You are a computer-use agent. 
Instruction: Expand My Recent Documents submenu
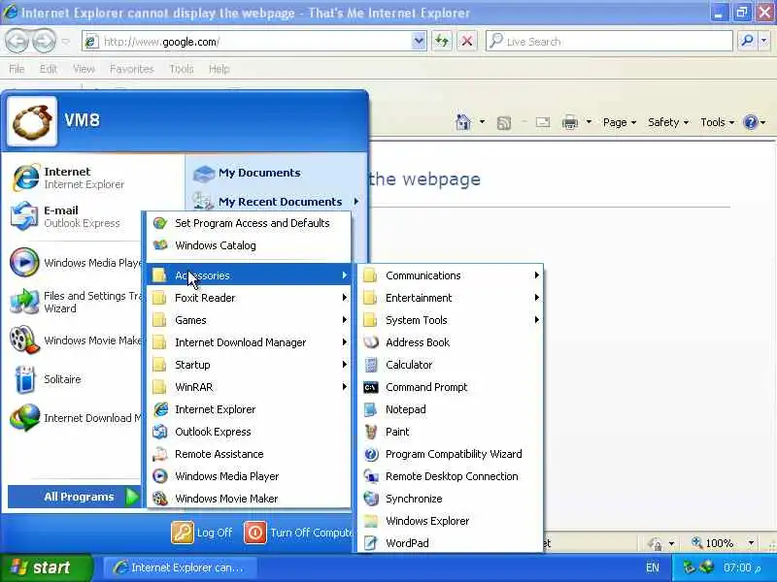click(x=276, y=202)
